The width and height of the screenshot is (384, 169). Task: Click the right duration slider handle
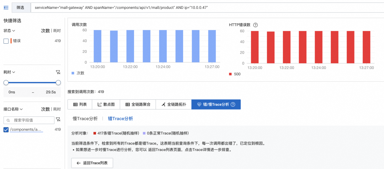point(58,83)
